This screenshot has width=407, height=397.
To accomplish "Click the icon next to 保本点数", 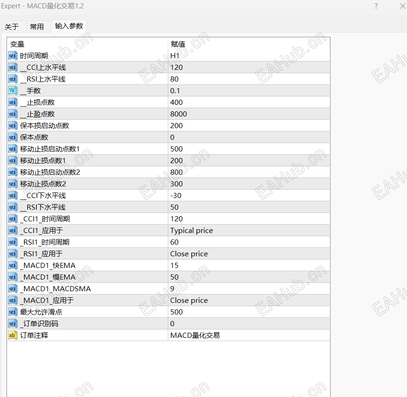I will (13, 137).
